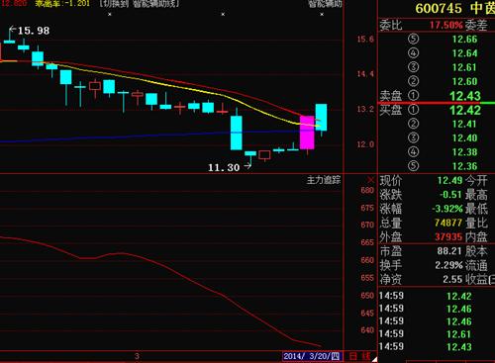Select the magenta candlestick bar
Image resolution: width=495 pixels, height=363 pixels.
click(307, 133)
